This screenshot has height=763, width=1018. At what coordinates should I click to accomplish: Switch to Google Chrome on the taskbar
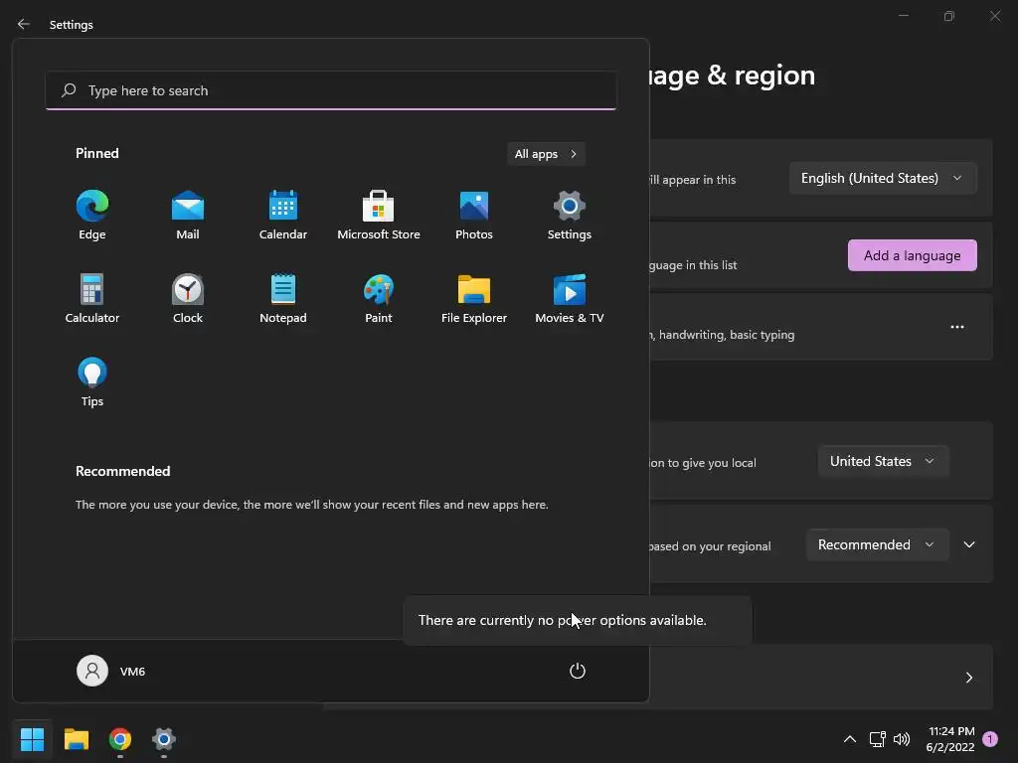click(x=120, y=739)
